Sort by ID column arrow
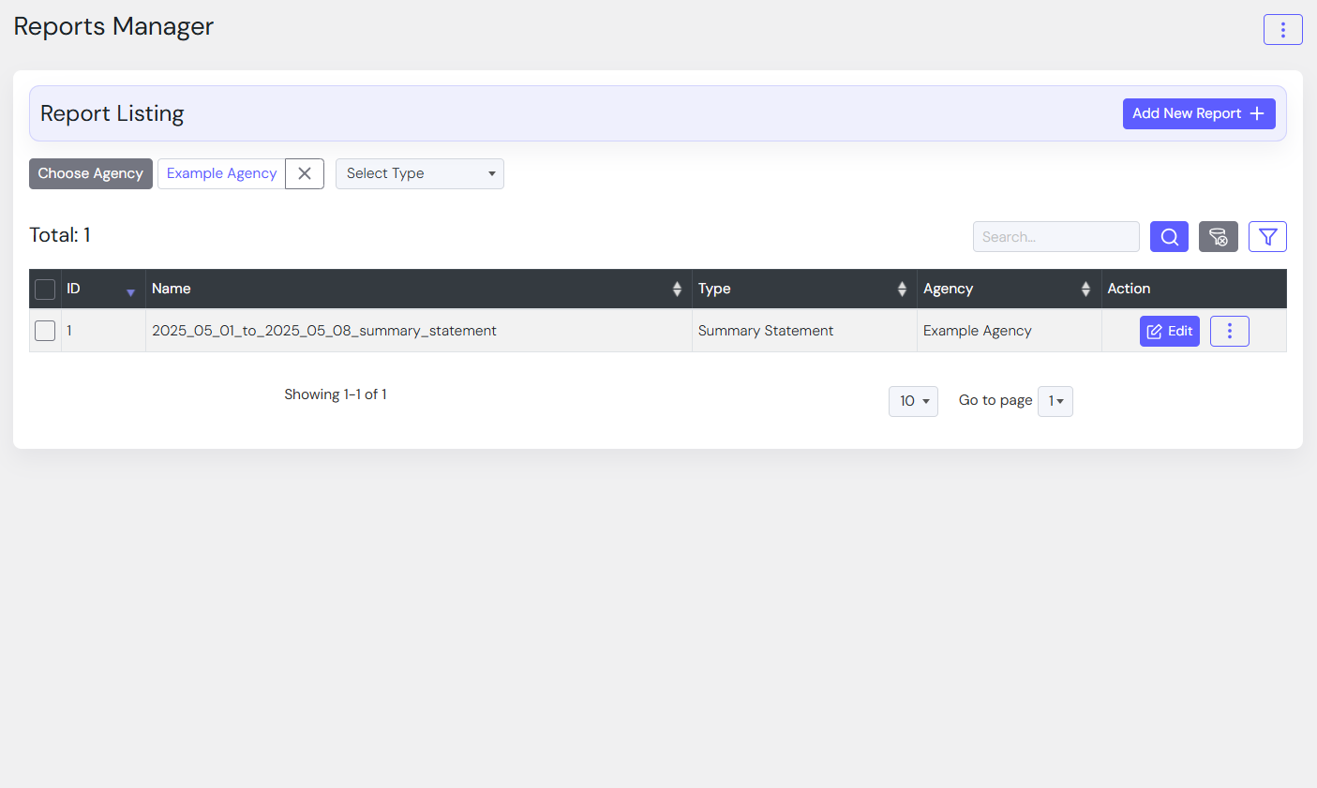Image resolution: width=1317 pixels, height=788 pixels. (130, 292)
